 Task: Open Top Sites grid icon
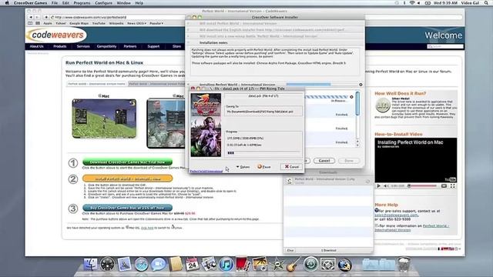(x=38, y=23)
